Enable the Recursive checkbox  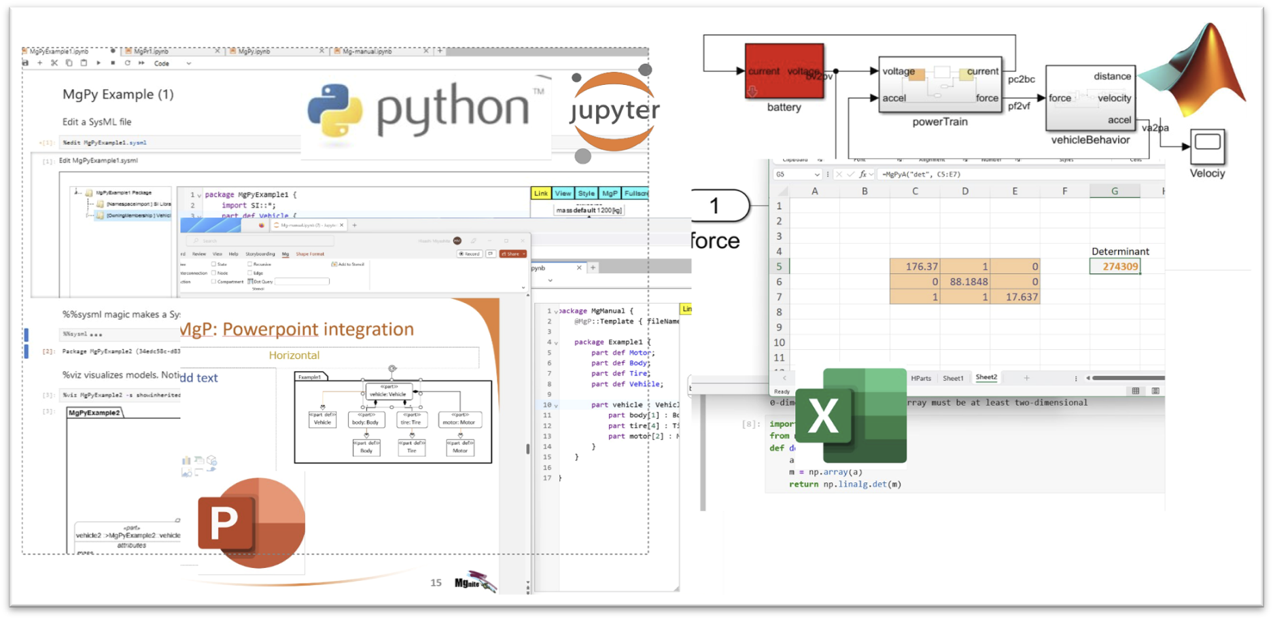tap(250, 264)
